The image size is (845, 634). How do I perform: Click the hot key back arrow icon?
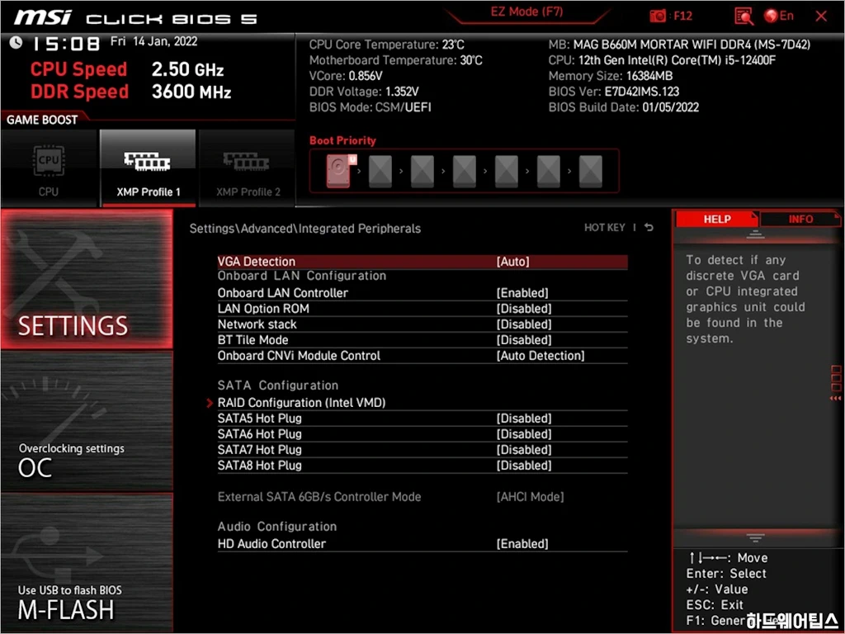(649, 228)
